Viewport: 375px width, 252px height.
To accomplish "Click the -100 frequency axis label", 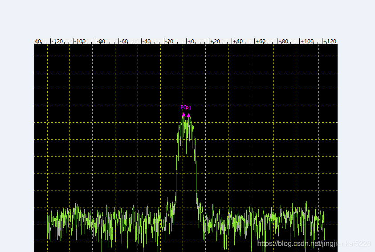I will 80,41.
